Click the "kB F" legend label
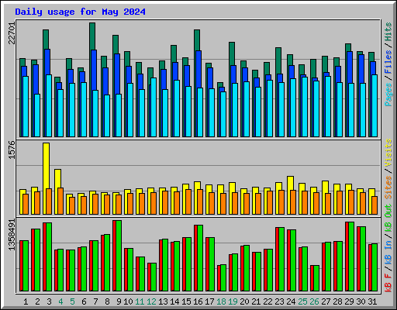Viewport: 397px width, 310px height. tap(388, 283)
